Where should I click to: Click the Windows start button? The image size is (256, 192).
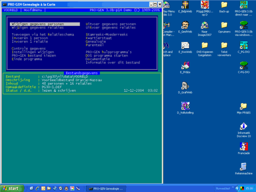point(11,188)
